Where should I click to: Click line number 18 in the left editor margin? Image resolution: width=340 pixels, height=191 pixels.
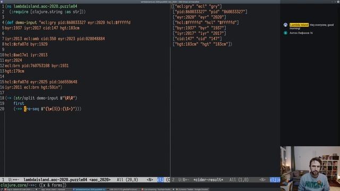[x=2, y=98]
